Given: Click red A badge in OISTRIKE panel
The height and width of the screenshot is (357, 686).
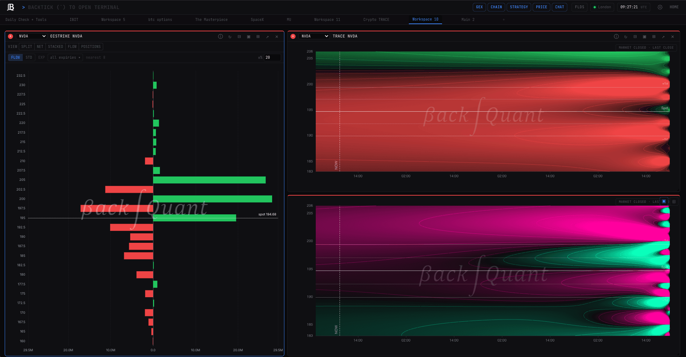Looking at the screenshot, I should (x=10, y=36).
